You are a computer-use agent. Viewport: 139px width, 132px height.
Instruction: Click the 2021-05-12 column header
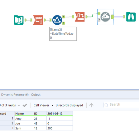click(x=60, y=114)
